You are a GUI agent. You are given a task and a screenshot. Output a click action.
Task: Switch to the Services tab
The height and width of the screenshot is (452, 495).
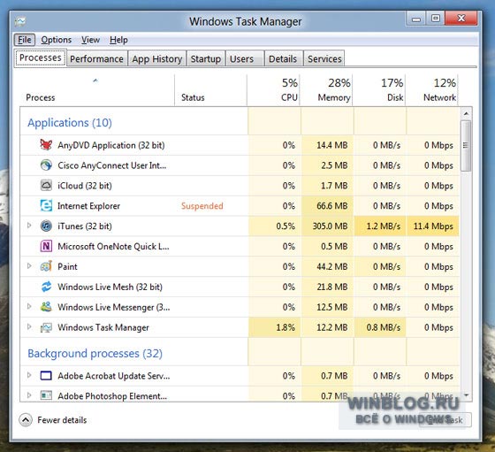point(324,58)
